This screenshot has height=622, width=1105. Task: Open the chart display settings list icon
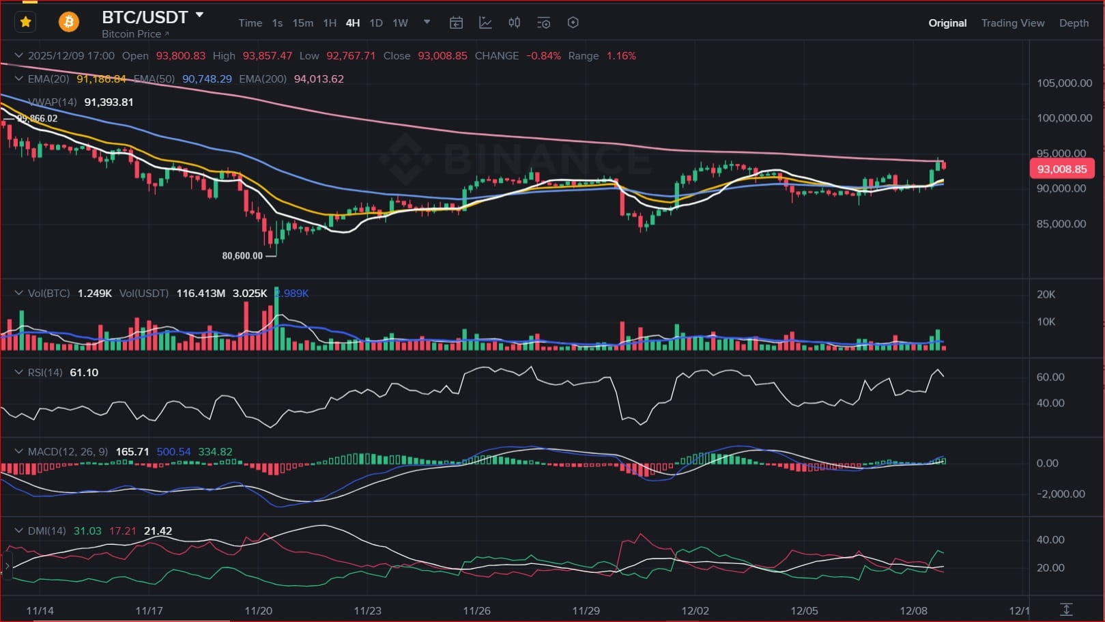pyautogui.click(x=543, y=23)
